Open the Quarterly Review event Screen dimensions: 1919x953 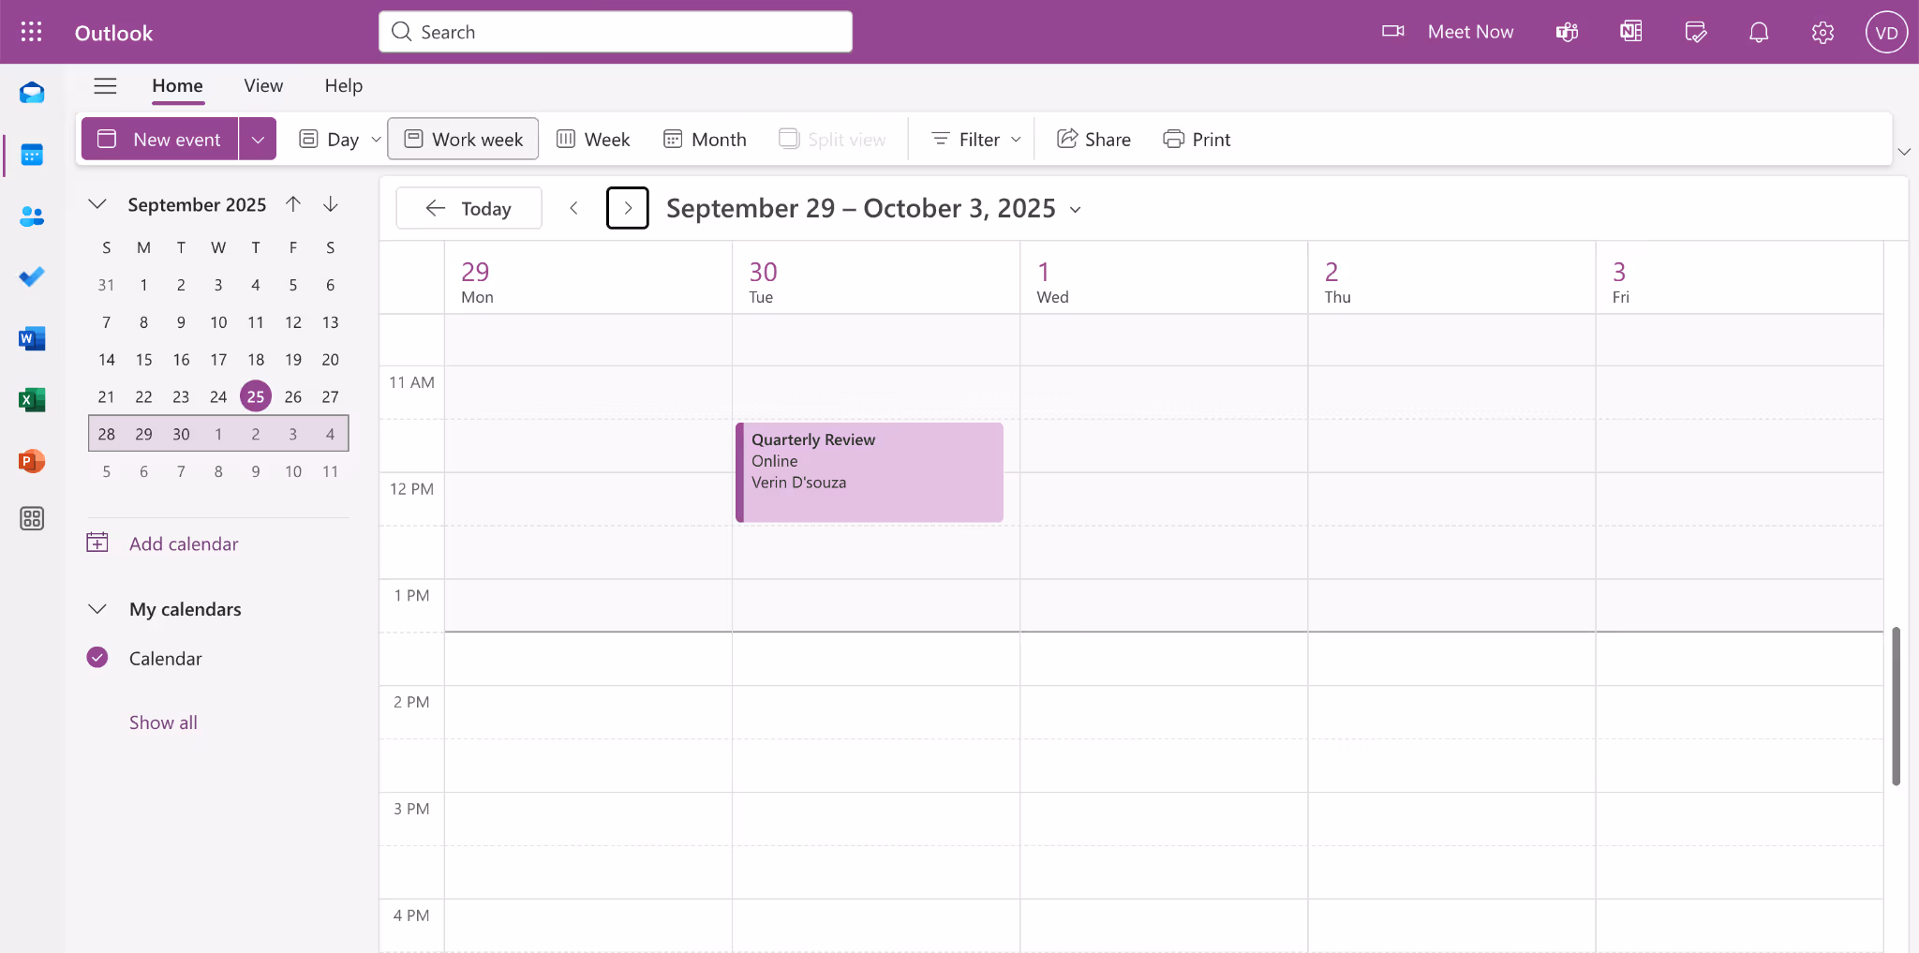tap(869, 472)
